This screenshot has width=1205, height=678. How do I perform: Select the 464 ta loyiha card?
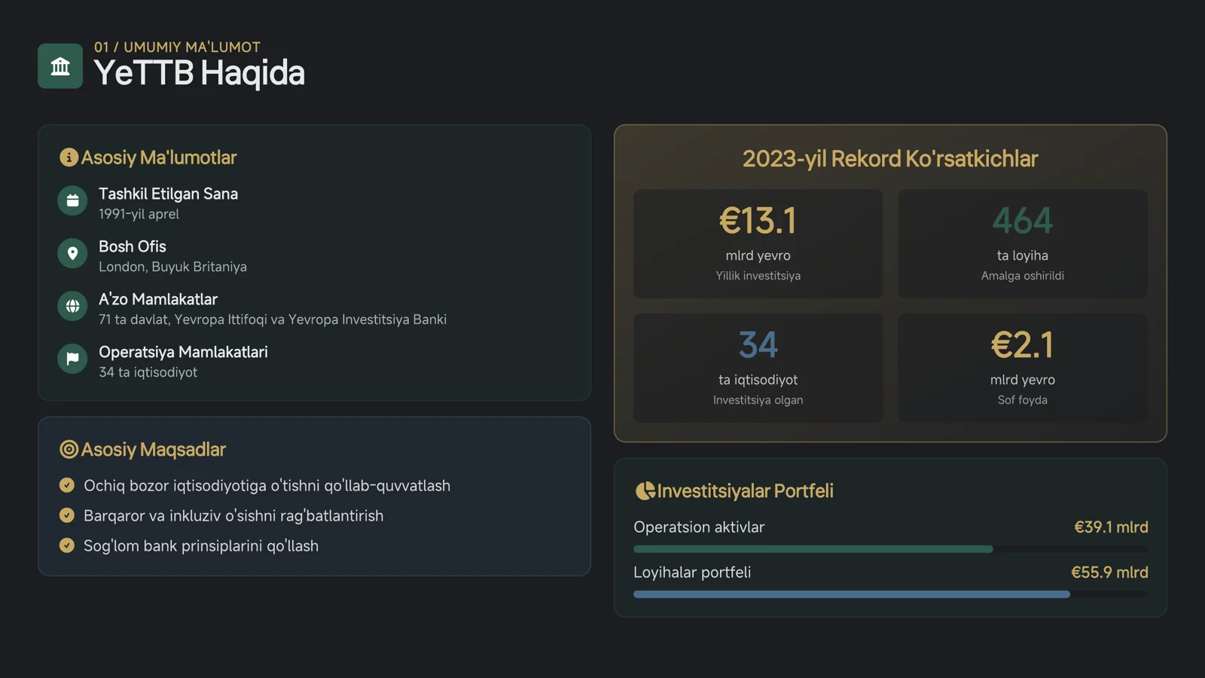[x=1022, y=243]
